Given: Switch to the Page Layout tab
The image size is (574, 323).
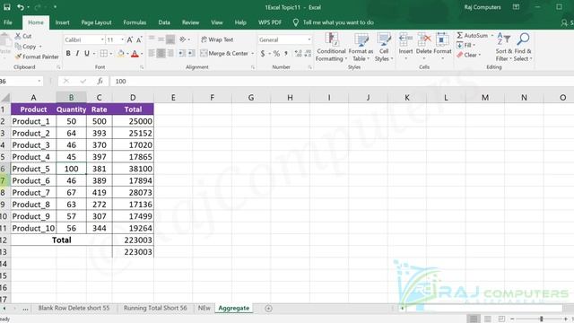Looking at the screenshot, I should tap(96, 22).
